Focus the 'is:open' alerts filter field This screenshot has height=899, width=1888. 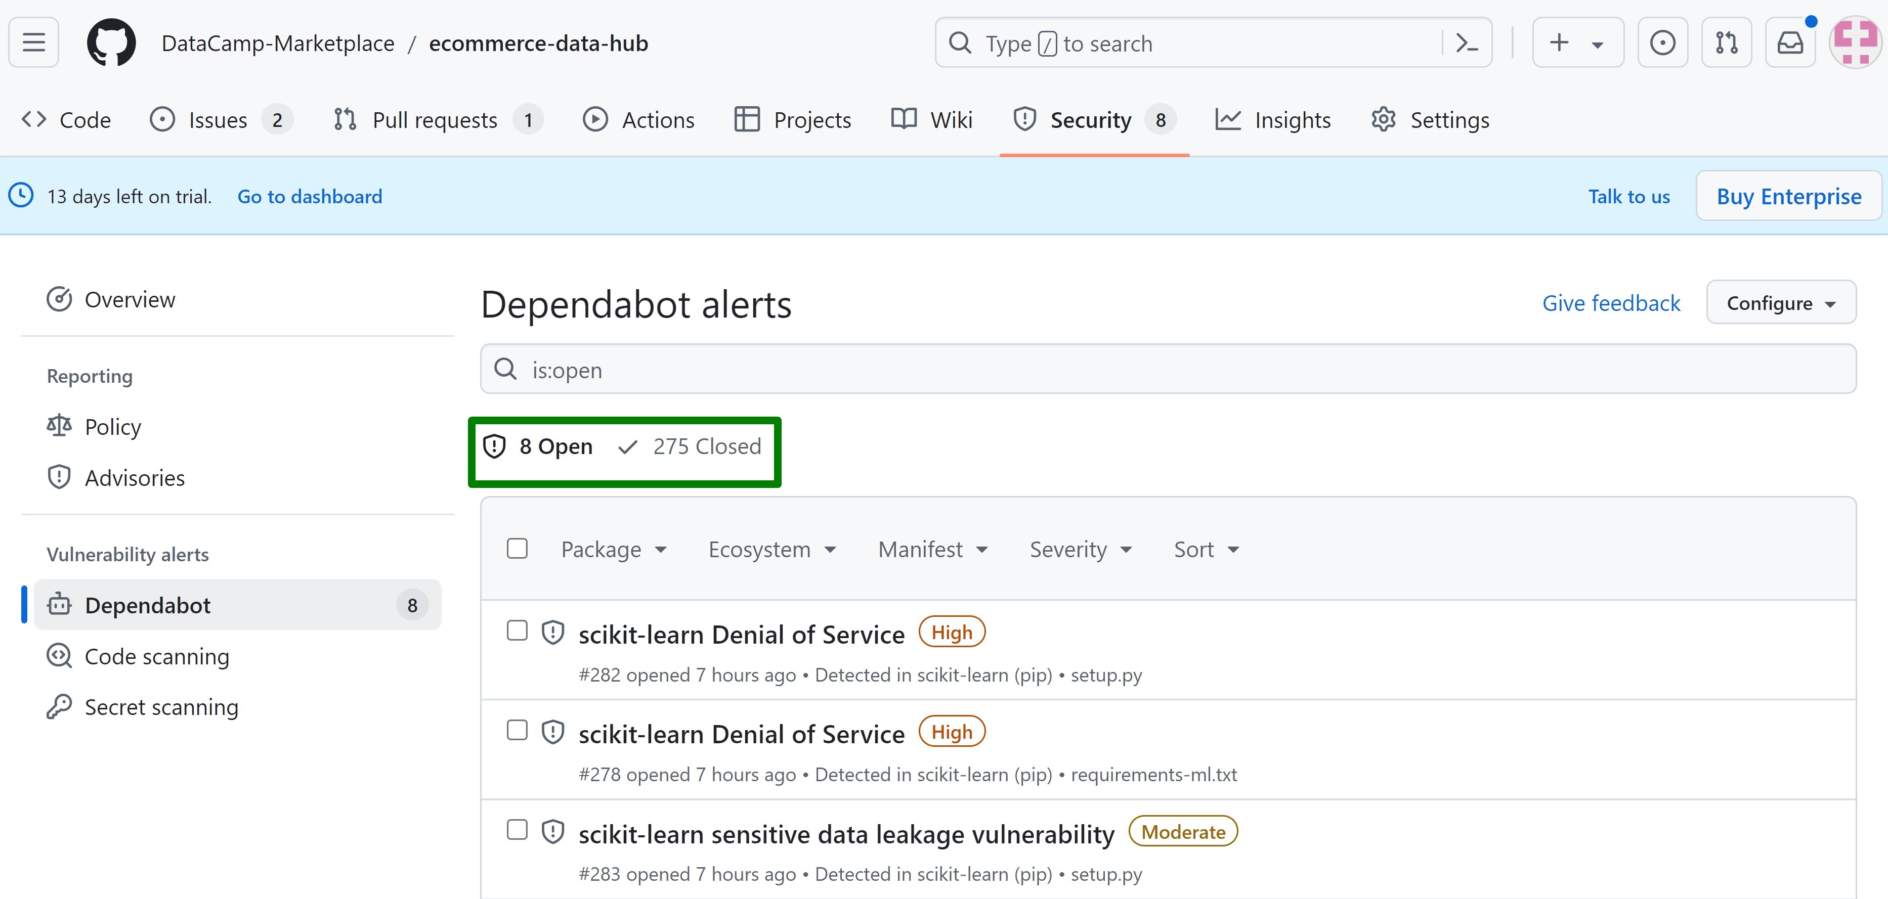pyautogui.click(x=1168, y=369)
